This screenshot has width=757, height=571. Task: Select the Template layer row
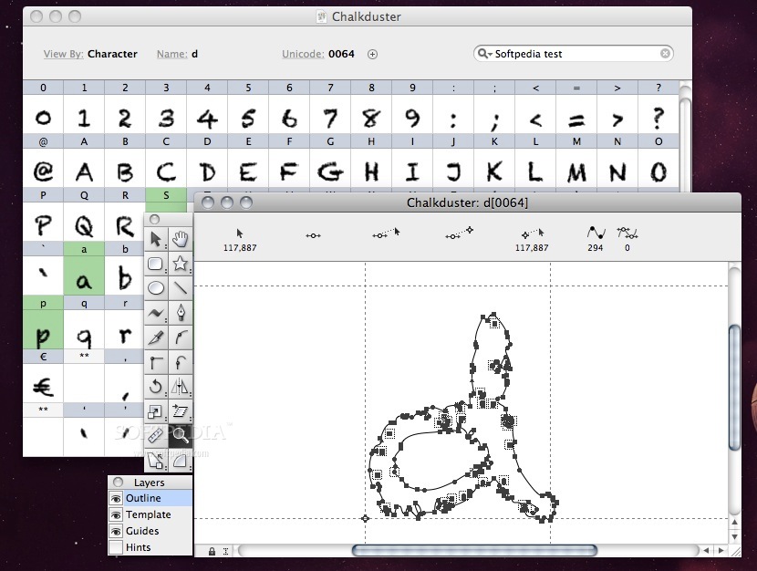click(x=150, y=514)
